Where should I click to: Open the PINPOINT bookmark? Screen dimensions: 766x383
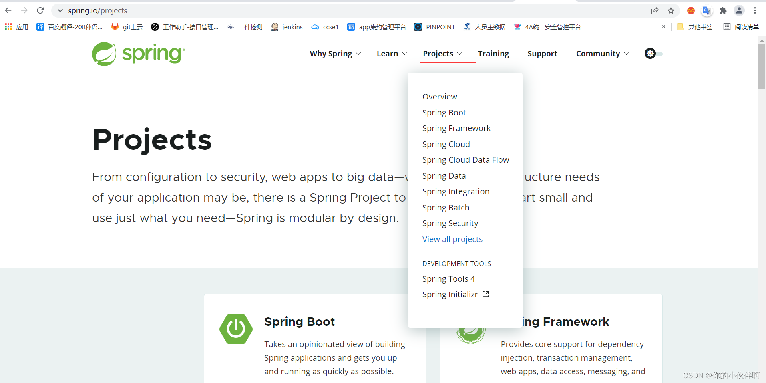[x=434, y=27]
